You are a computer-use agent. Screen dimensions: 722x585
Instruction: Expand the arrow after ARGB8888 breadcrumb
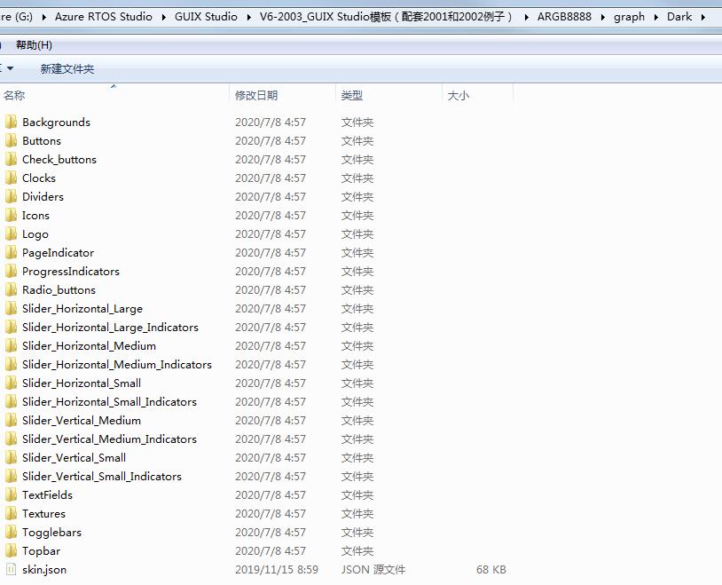click(603, 18)
